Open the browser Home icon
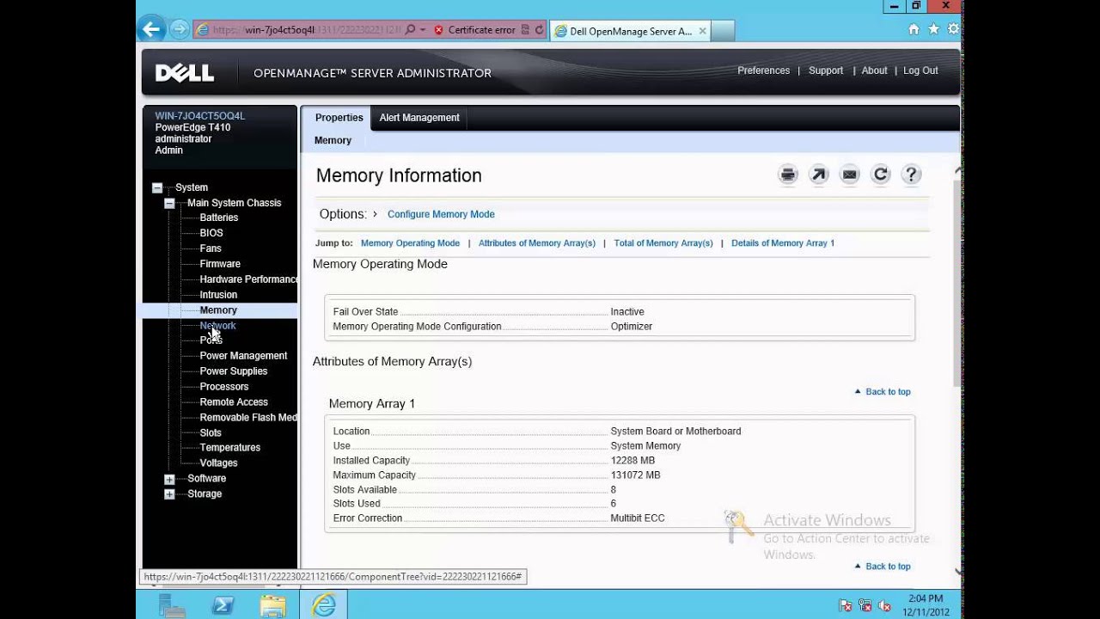 (914, 29)
